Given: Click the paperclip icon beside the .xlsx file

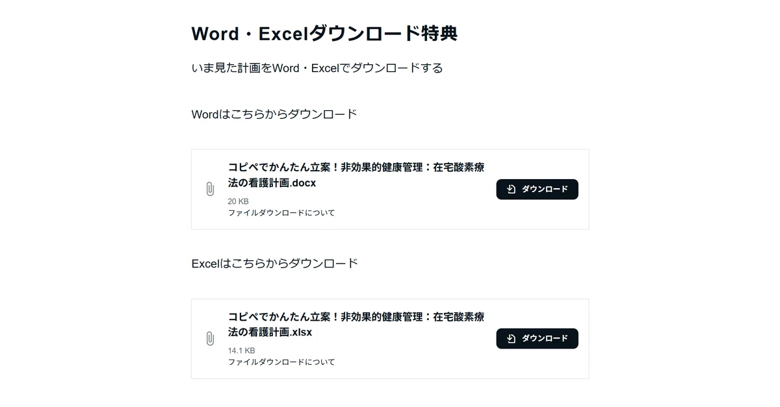Looking at the screenshot, I should pyautogui.click(x=210, y=339).
